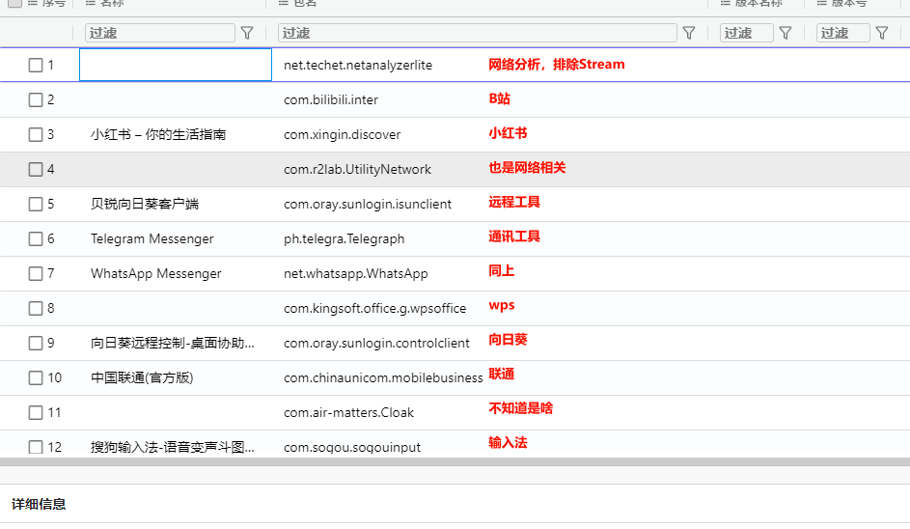910x529 pixels.
Task: Check the row 5 贝锐向日葵客户端 checkbox
Action: click(x=36, y=205)
